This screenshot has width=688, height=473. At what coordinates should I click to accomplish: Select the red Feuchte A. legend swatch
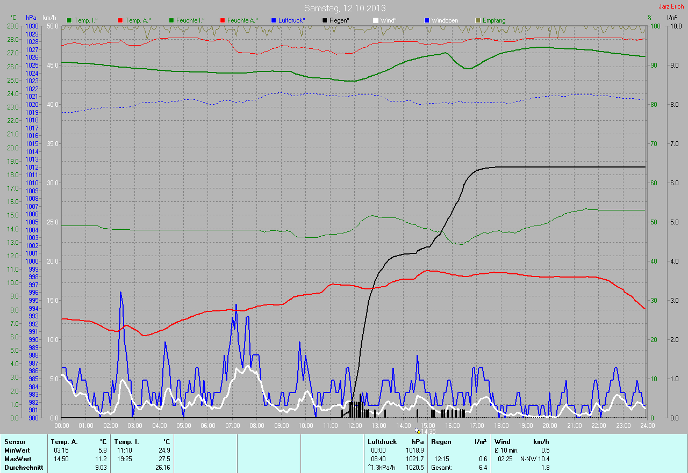tap(223, 20)
